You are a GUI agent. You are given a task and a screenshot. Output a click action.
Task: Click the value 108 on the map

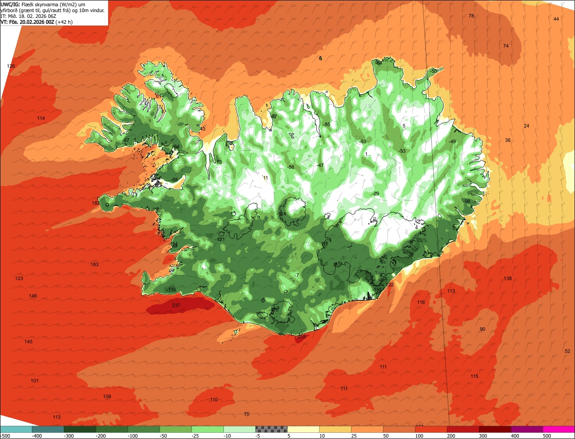pos(107,396)
